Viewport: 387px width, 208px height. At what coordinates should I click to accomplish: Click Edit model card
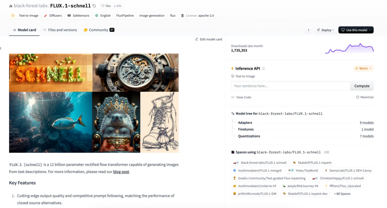point(209,39)
